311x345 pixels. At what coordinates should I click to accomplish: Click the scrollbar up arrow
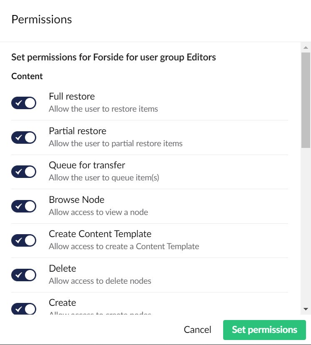coord(305,47)
